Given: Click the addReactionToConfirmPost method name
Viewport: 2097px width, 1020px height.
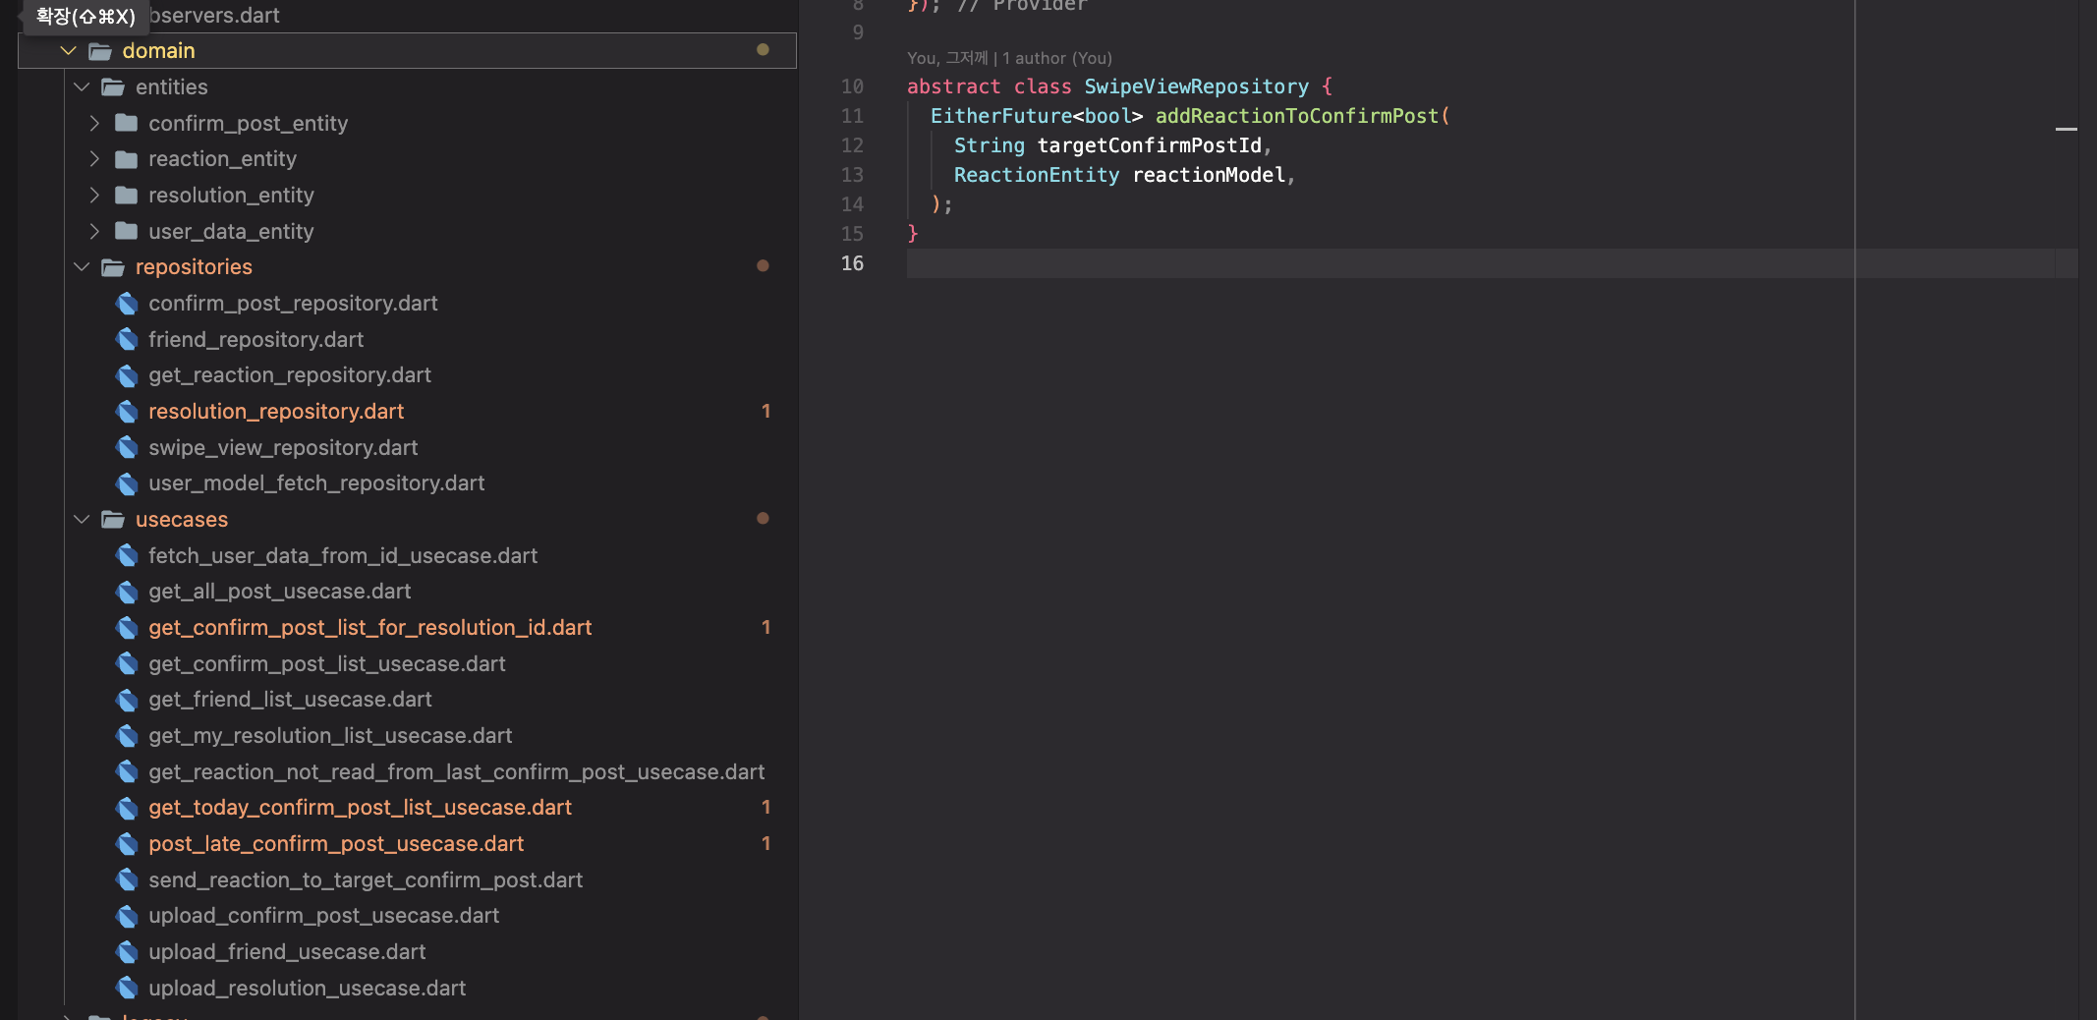Looking at the screenshot, I should [1296, 116].
